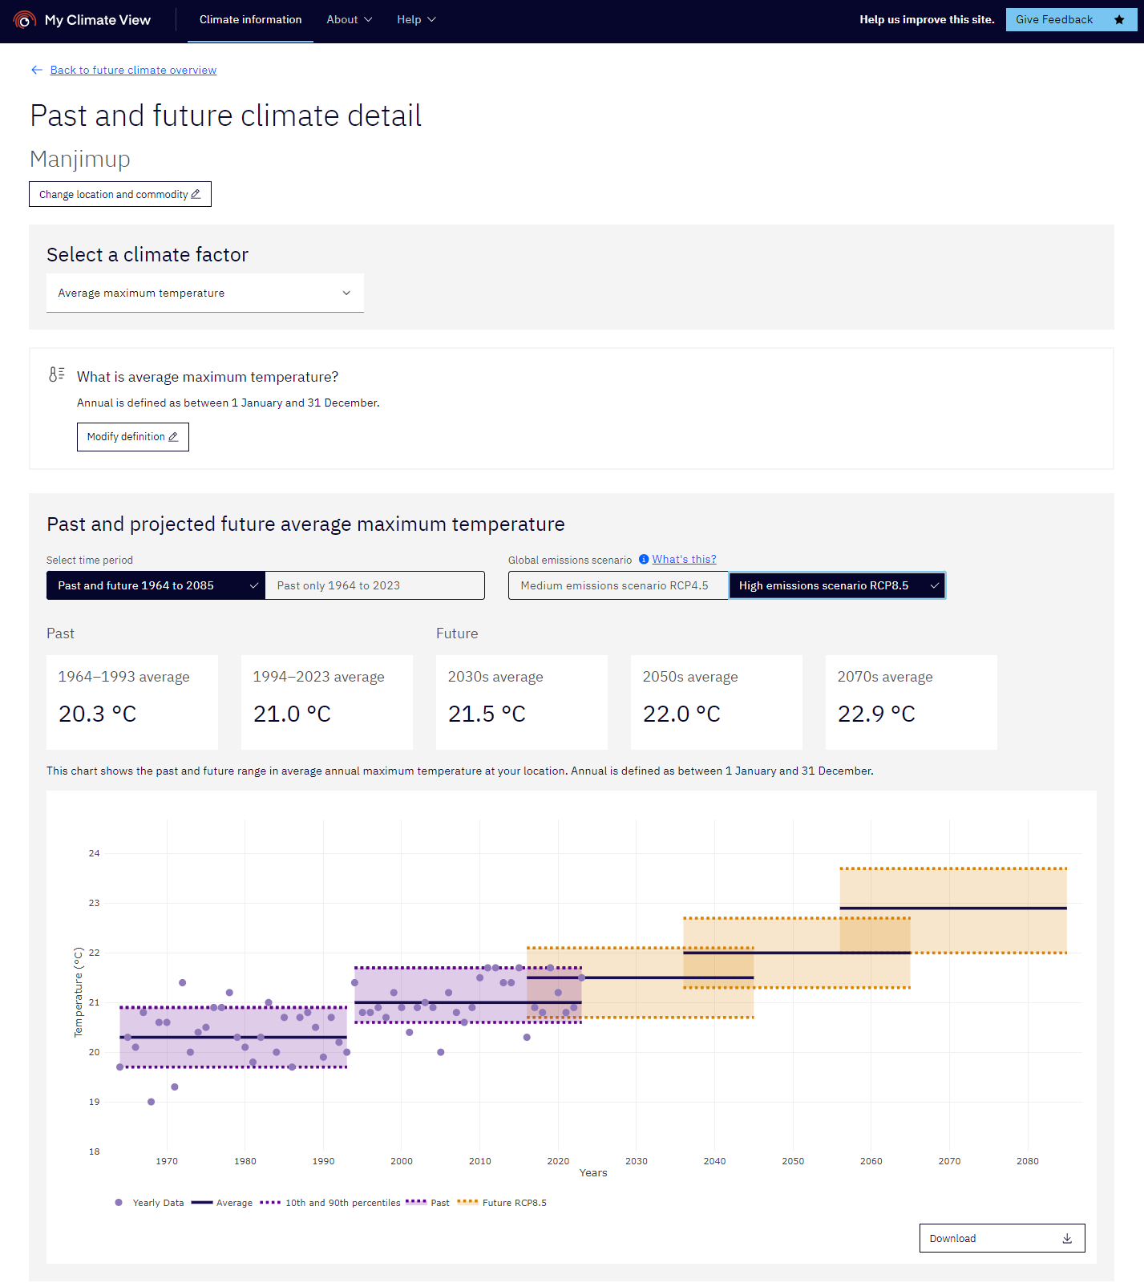
Task: Click the My Climate View logo icon
Action: pos(25,20)
